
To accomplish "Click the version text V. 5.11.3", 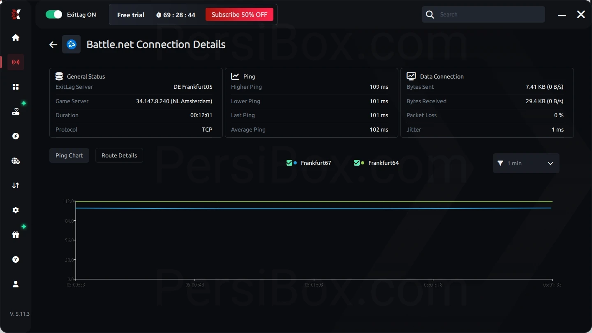I will point(20,314).
